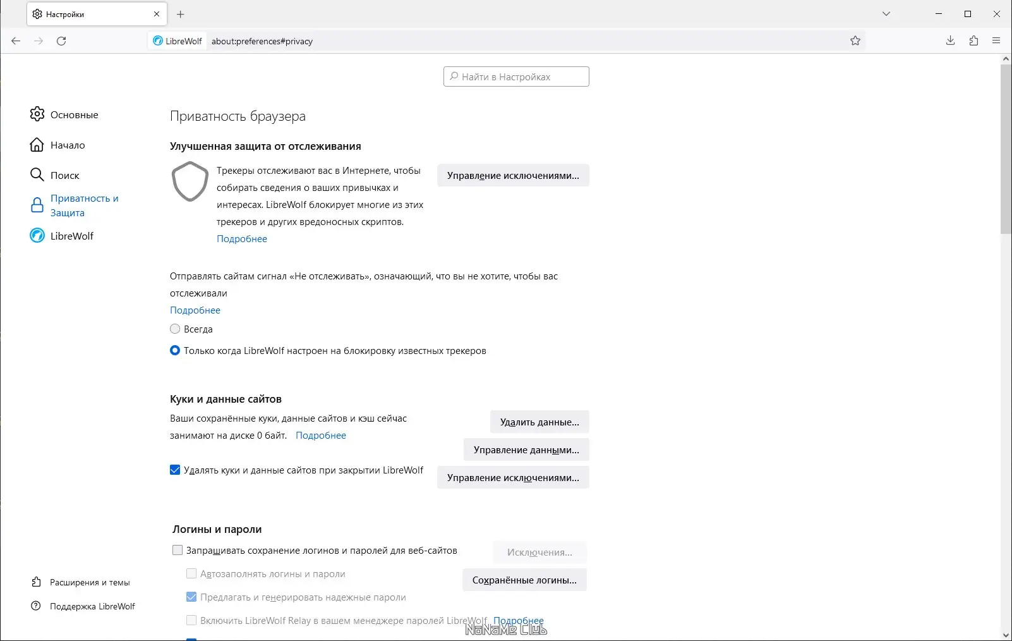This screenshot has width=1012, height=641.
Task: Click the magnifier icon for Поиск
Action: click(37, 175)
